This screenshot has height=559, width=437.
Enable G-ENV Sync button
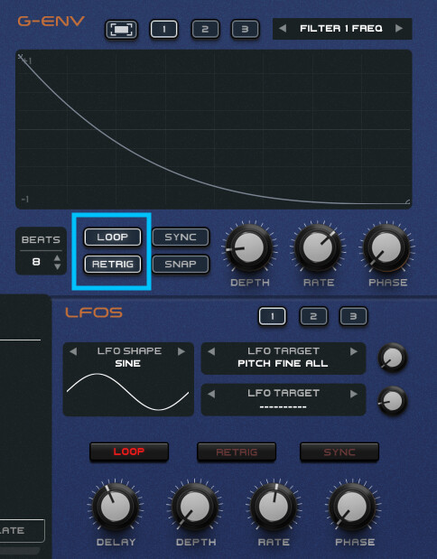tap(181, 238)
